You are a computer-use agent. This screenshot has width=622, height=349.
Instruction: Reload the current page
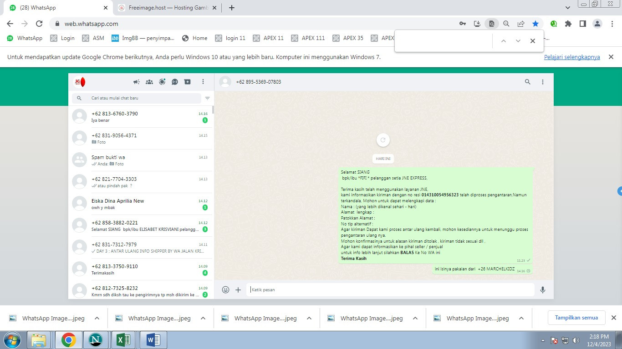coord(39,24)
